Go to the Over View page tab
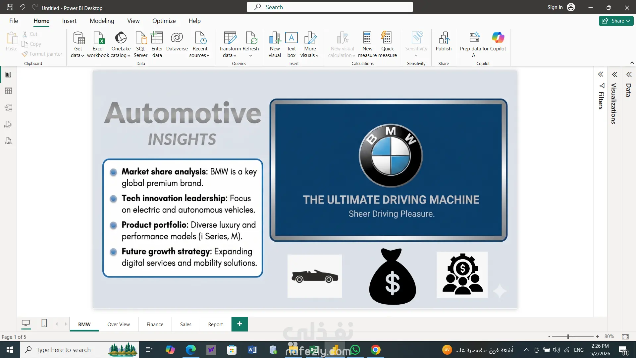This screenshot has height=358, width=636. click(x=119, y=324)
